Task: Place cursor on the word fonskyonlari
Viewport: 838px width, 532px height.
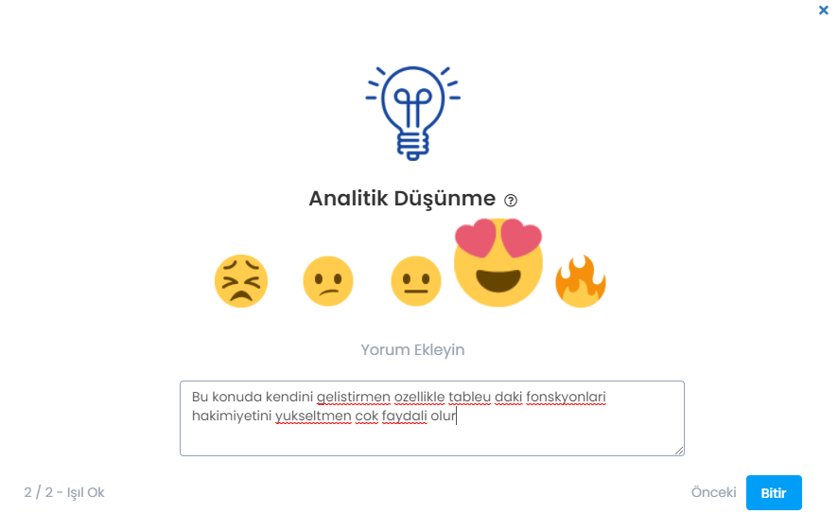Action: pos(566,398)
